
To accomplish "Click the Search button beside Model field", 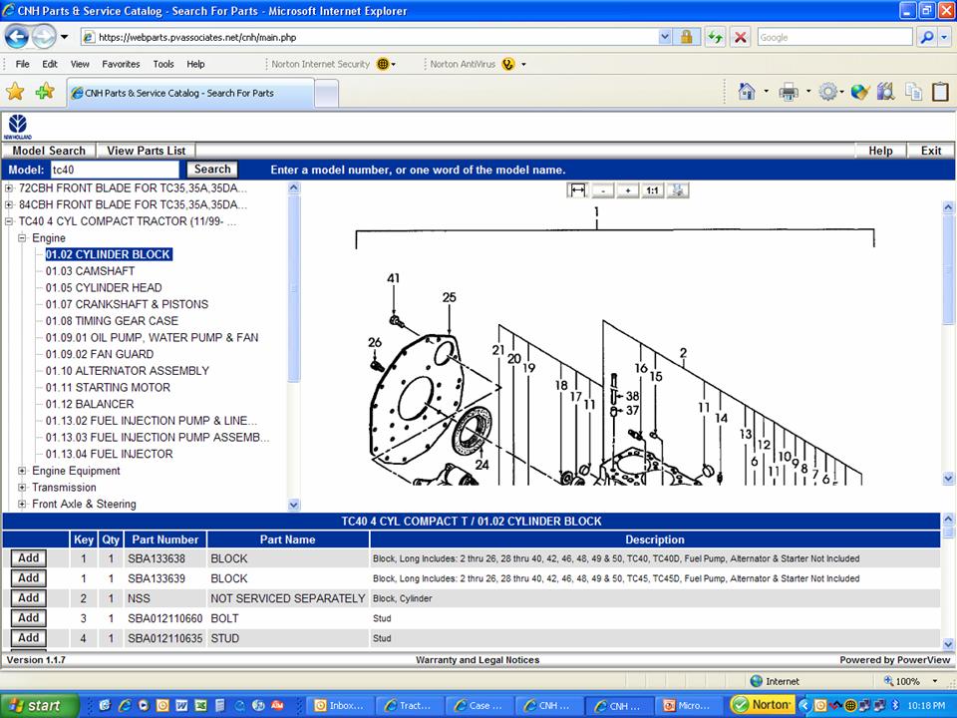I will (x=212, y=170).
